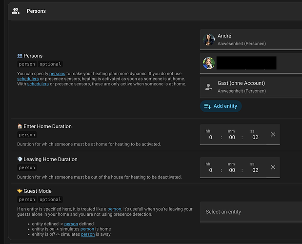The image size is (302, 244).
Task: Click the list-plus icon in Add entity
Action: [x=208, y=106]
